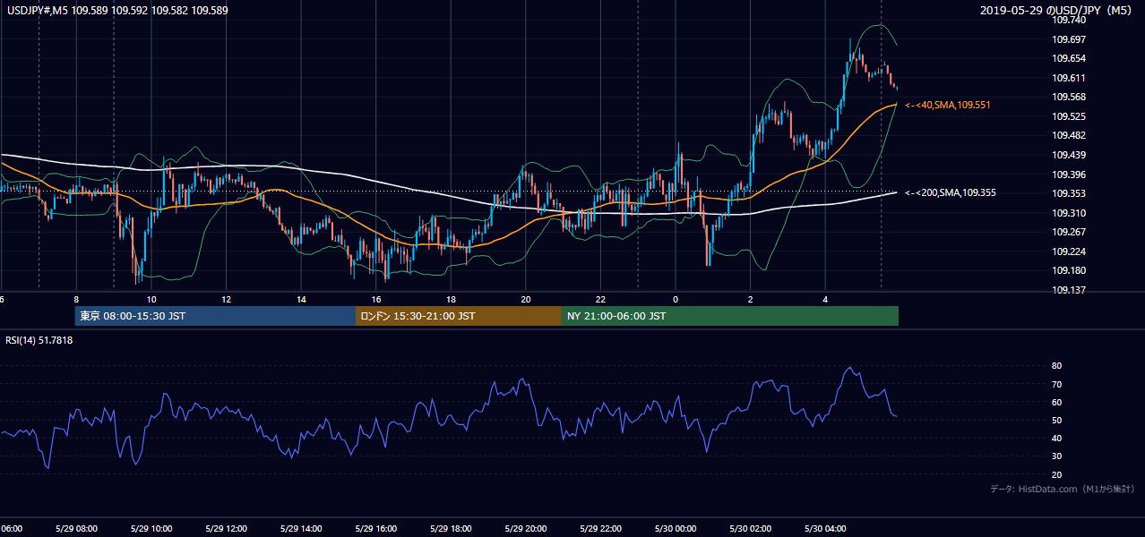Click hour label 22 above session bar

click(x=600, y=299)
